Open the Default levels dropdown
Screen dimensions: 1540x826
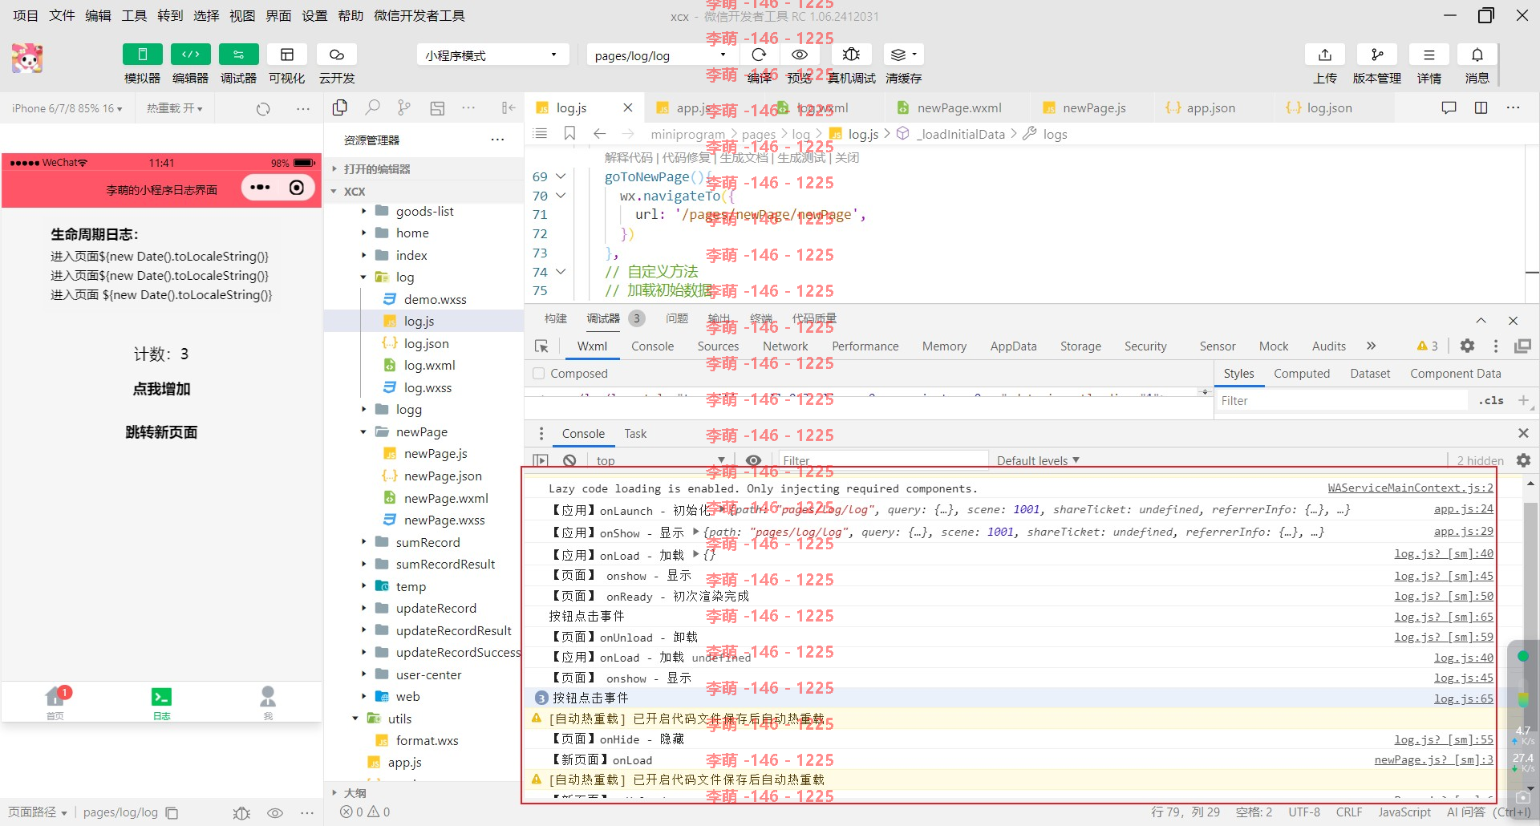point(1038,460)
